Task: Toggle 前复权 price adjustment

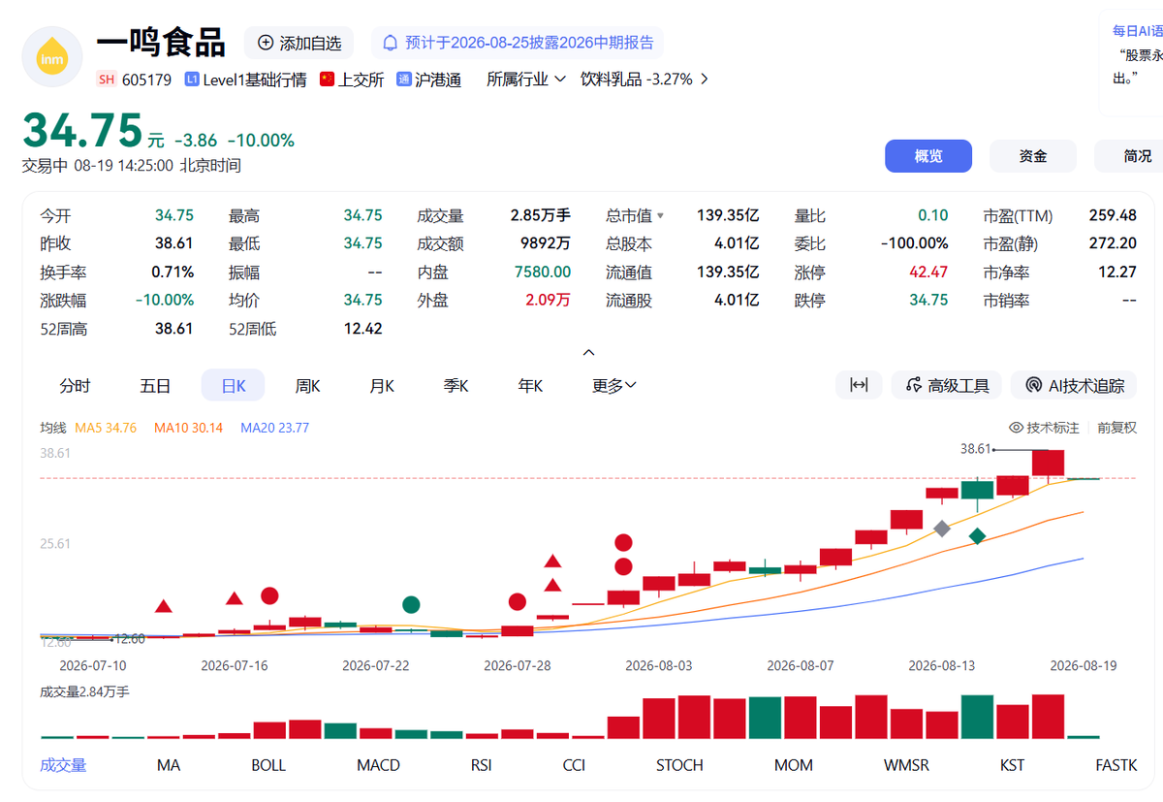Action: click(1116, 428)
